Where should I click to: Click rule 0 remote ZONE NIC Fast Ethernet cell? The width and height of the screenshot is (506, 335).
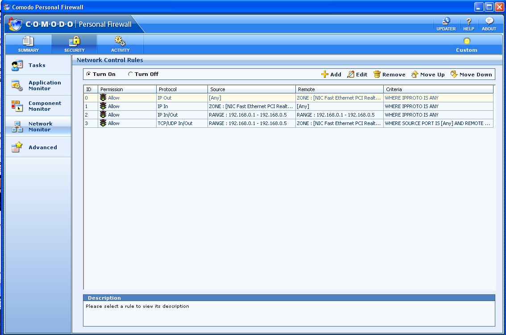(x=340, y=98)
